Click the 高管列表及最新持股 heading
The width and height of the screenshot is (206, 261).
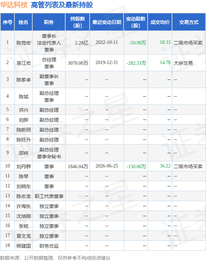(62, 5)
